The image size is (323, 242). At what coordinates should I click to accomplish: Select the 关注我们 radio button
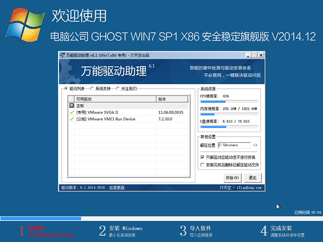click(x=118, y=89)
